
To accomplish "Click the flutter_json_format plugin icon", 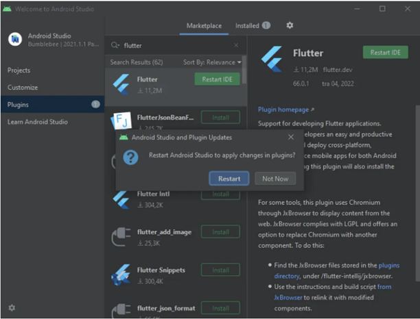I will tap(121, 310).
